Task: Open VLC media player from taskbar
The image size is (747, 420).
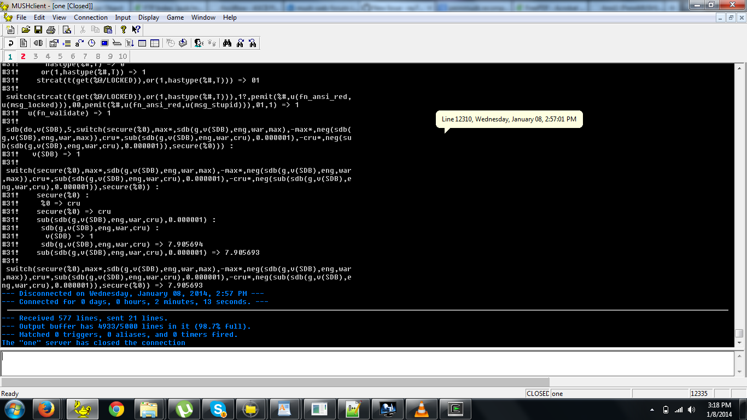Action: pyautogui.click(x=422, y=409)
